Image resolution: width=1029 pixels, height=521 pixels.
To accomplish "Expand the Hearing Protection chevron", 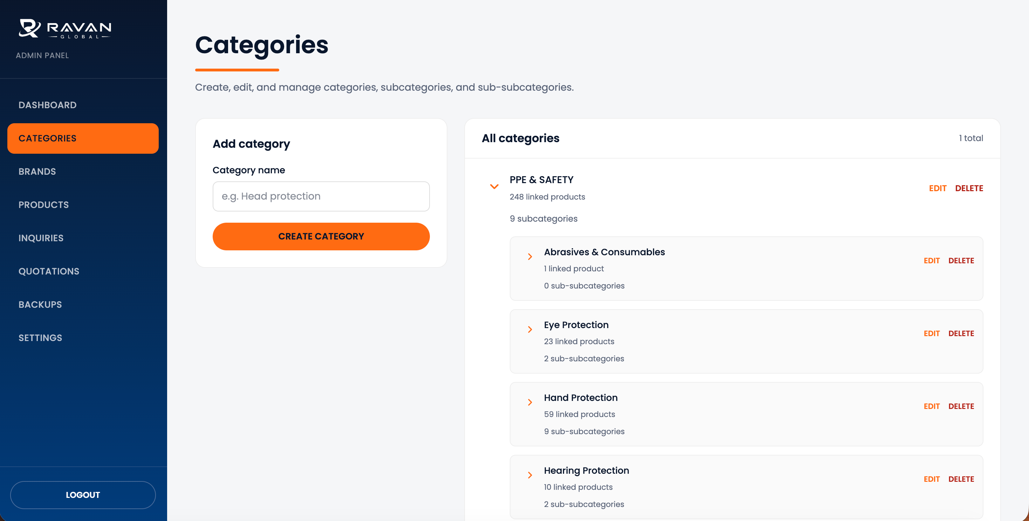I will click(x=530, y=475).
